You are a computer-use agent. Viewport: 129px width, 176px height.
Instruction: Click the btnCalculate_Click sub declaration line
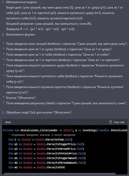tap(65, 130)
